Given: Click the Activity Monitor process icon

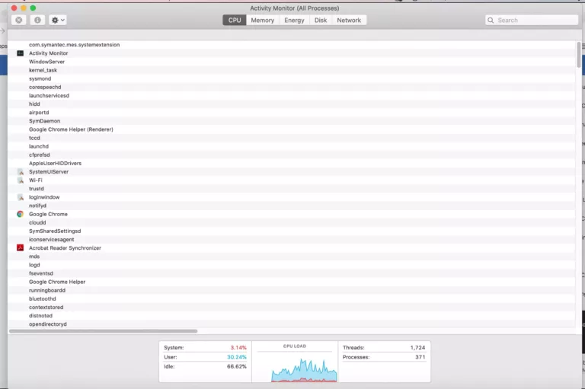Looking at the screenshot, I should (20, 53).
